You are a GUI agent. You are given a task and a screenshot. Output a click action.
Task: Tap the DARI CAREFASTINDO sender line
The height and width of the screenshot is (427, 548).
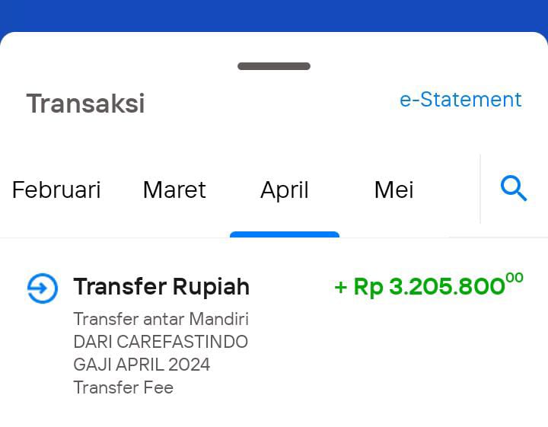(161, 342)
